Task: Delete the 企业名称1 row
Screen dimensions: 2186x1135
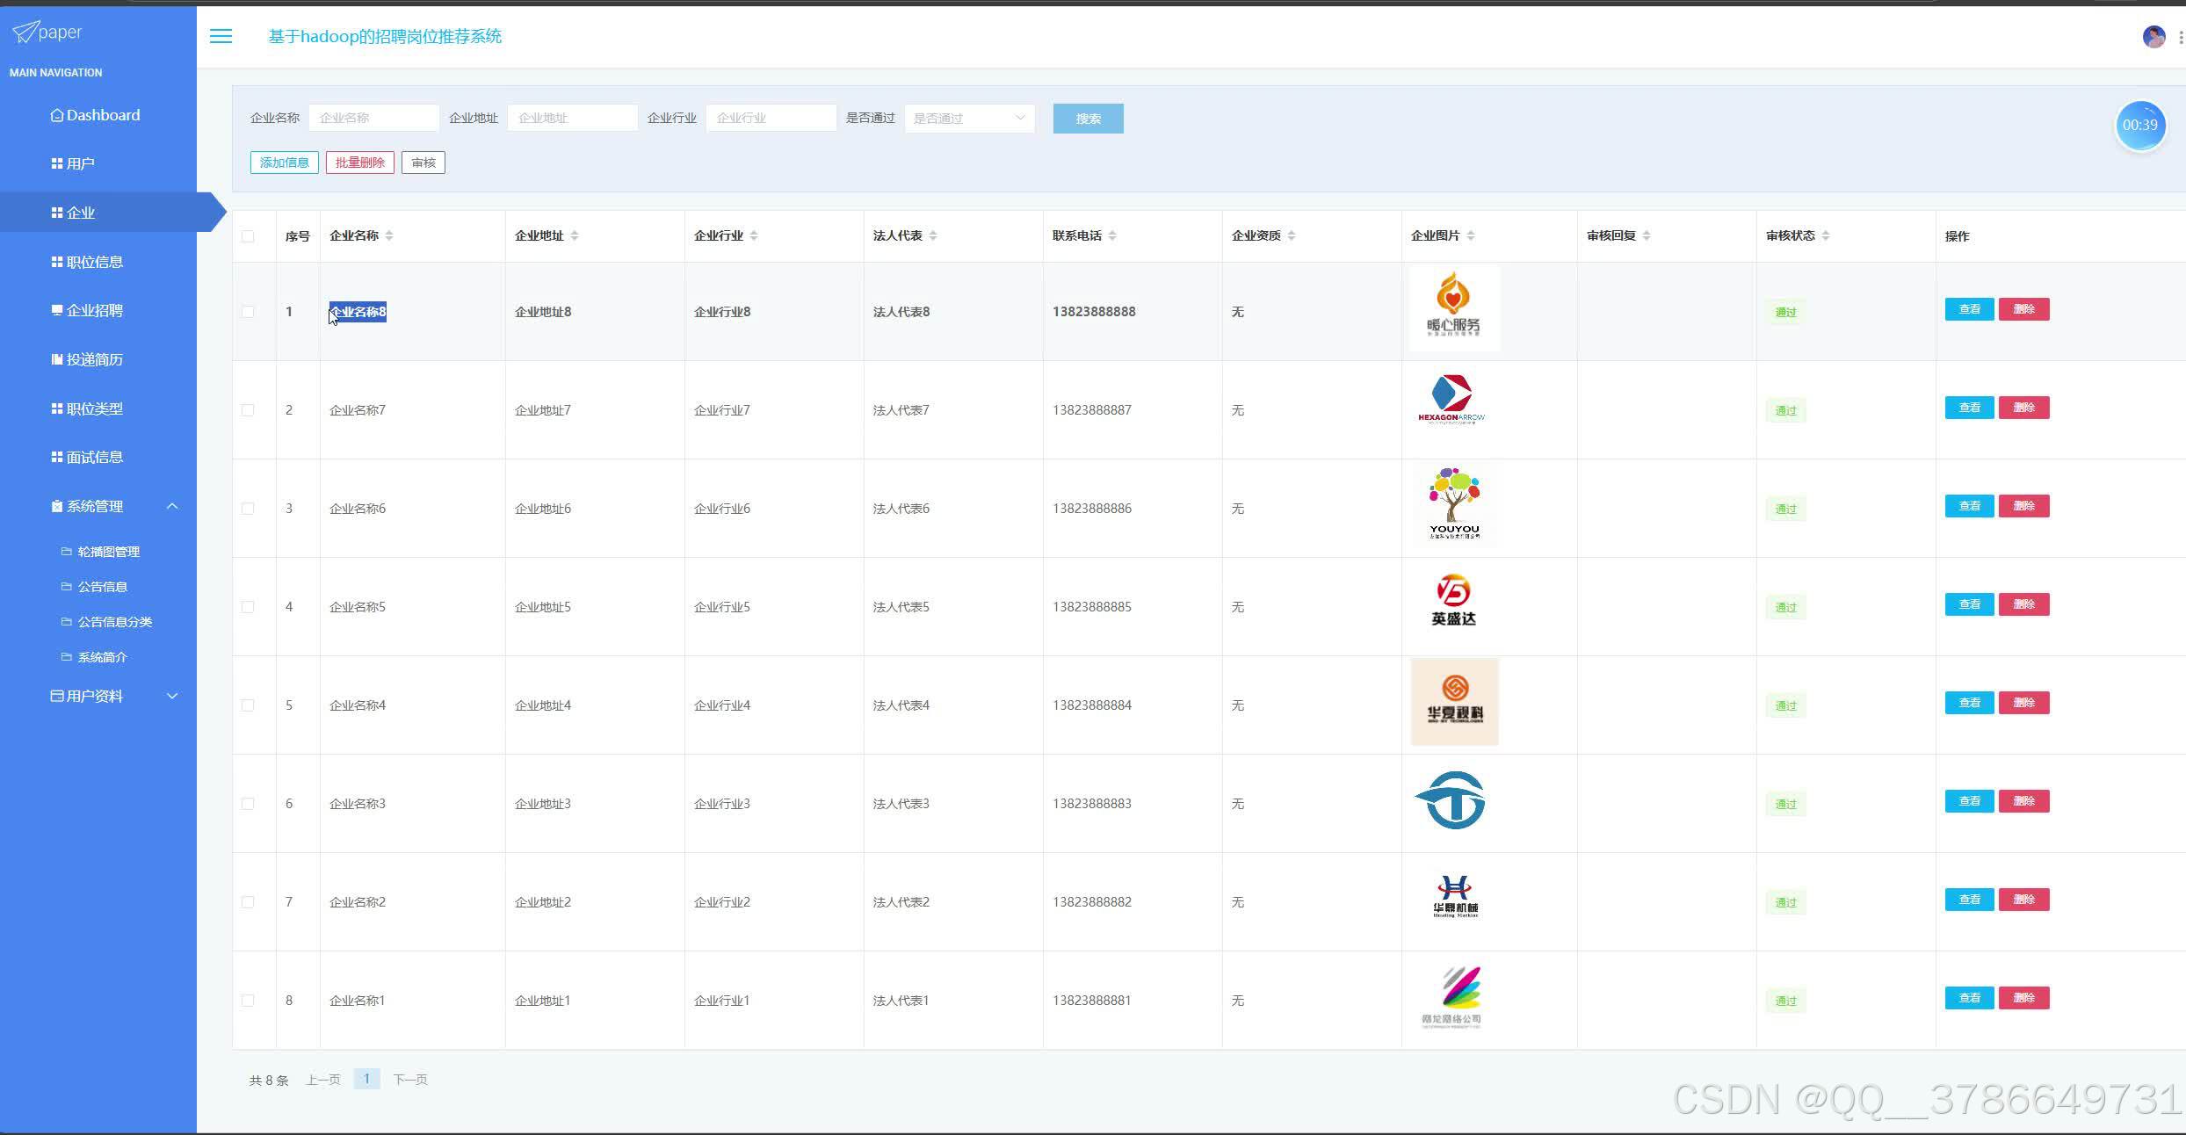Action: click(x=2023, y=998)
